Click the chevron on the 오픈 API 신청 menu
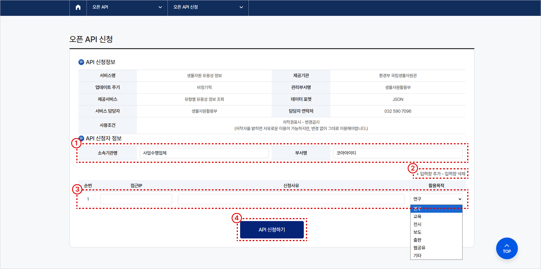Image resolution: width=541 pixels, height=269 pixels. [x=241, y=8]
